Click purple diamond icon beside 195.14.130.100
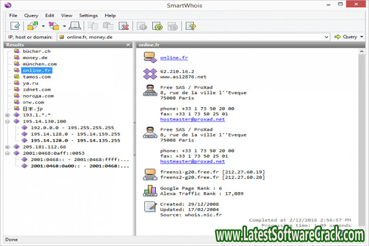The width and height of the screenshot is (369, 246). (16, 121)
